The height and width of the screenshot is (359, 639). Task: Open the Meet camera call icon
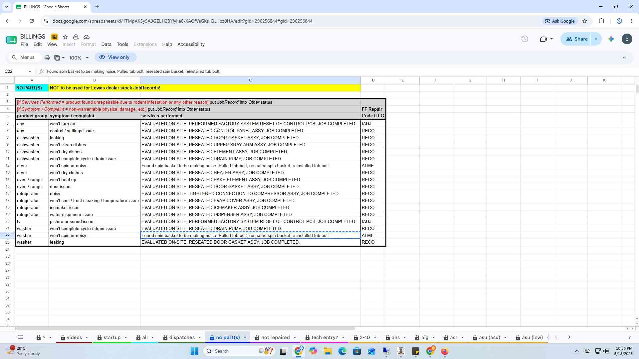coord(546,39)
